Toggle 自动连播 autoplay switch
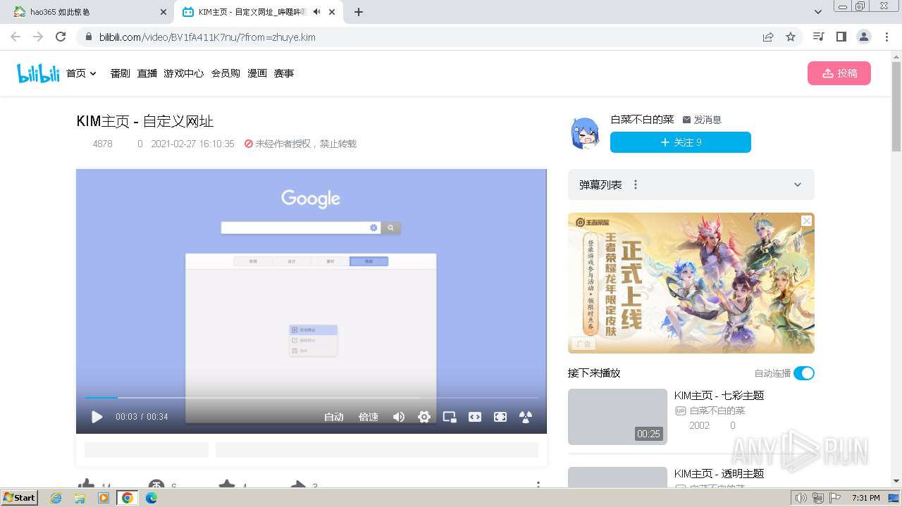Image resolution: width=902 pixels, height=507 pixels. 804,373
